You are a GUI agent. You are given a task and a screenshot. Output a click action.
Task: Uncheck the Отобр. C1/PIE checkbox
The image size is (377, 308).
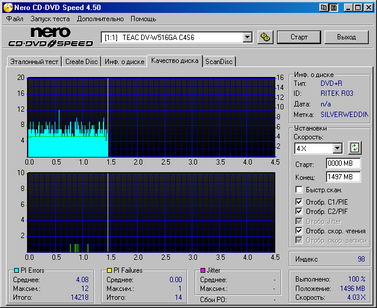point(299,202)
